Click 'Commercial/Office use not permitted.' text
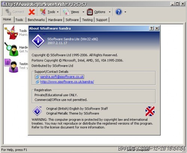187x153 pixels. [61, 100]
